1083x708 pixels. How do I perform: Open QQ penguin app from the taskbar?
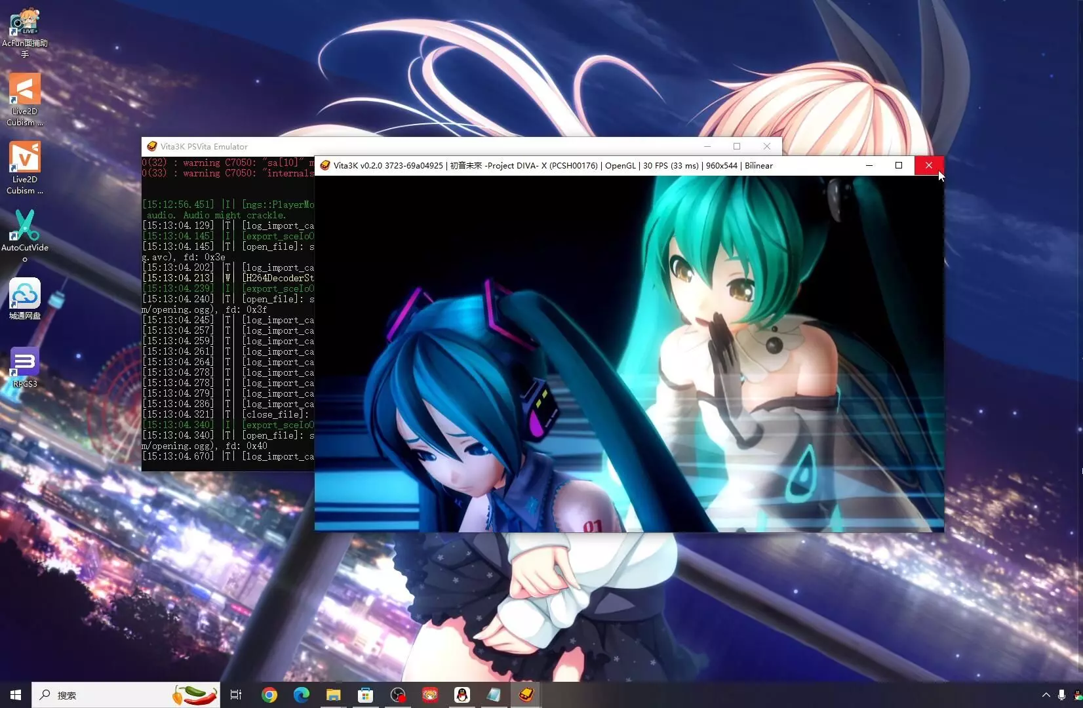(462, 695)
